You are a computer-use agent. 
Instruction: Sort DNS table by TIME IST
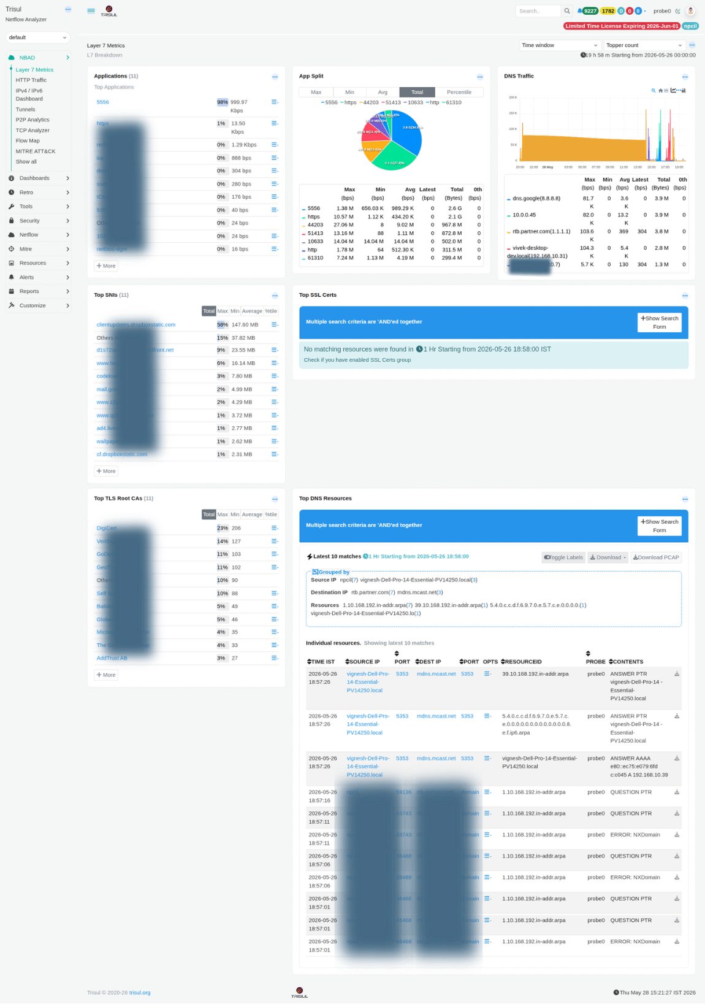pos(321,662)
